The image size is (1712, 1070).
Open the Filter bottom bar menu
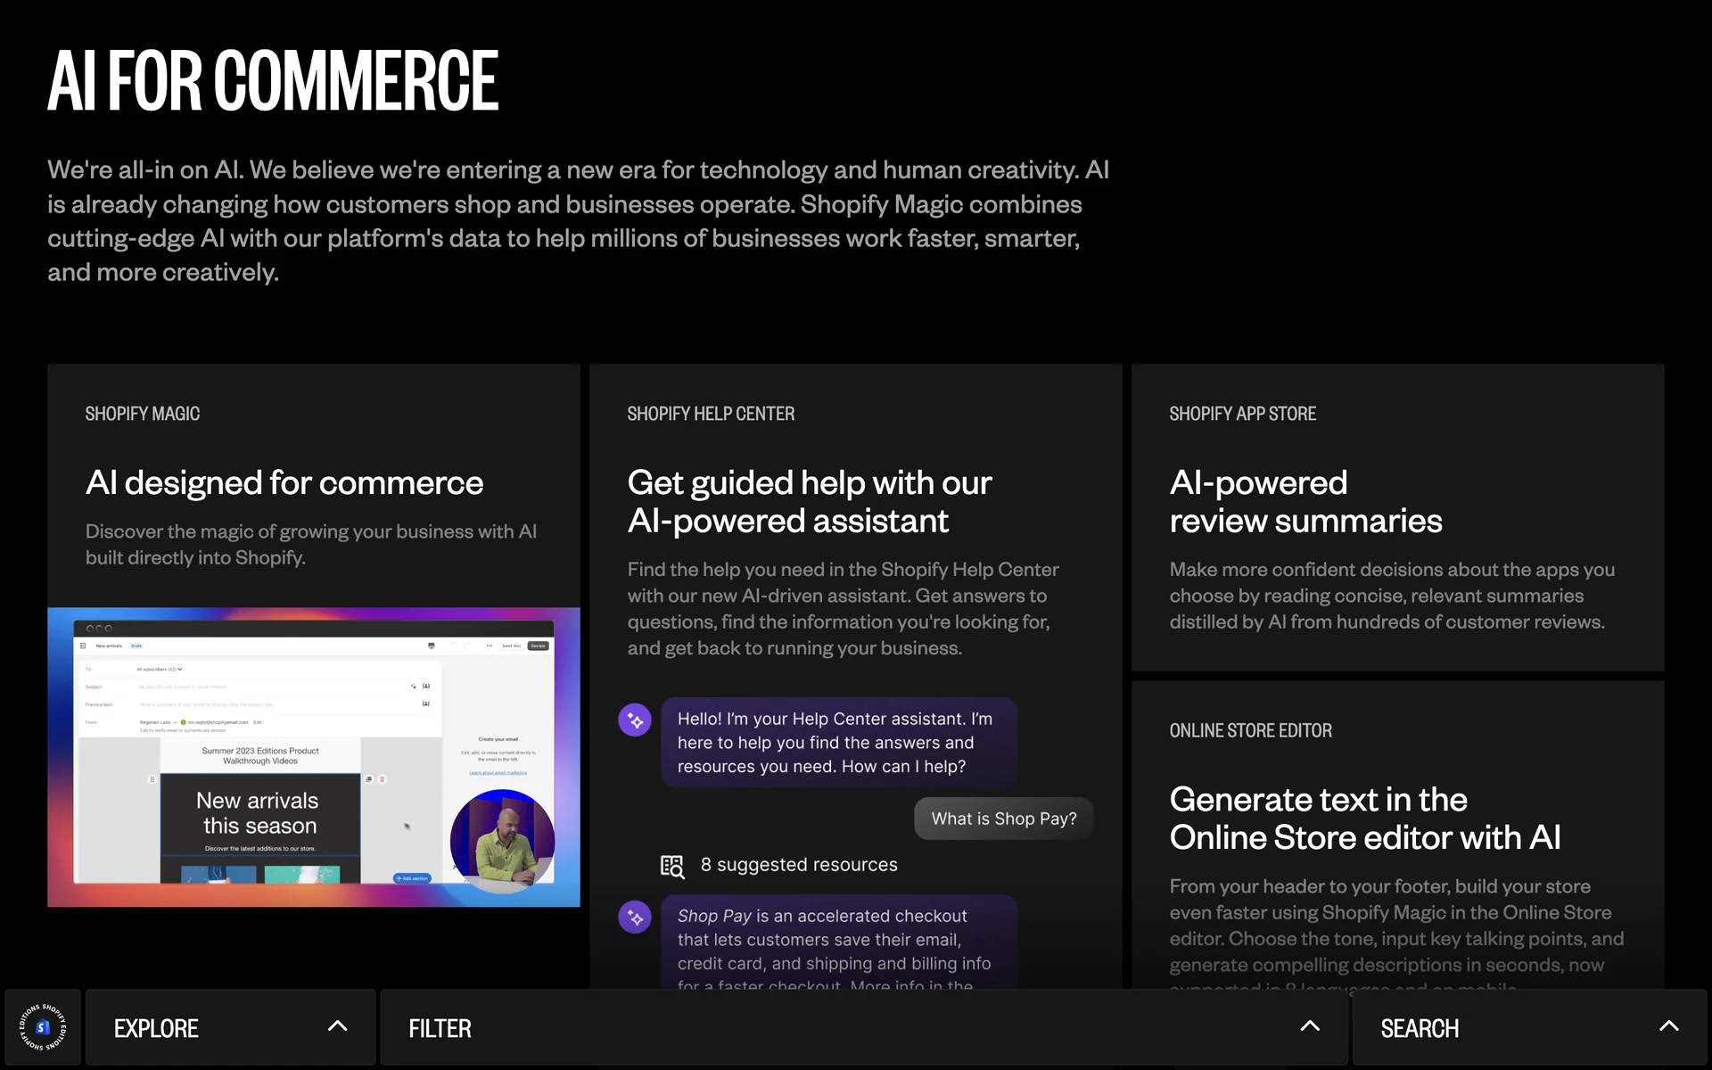tap(440, 1028)
